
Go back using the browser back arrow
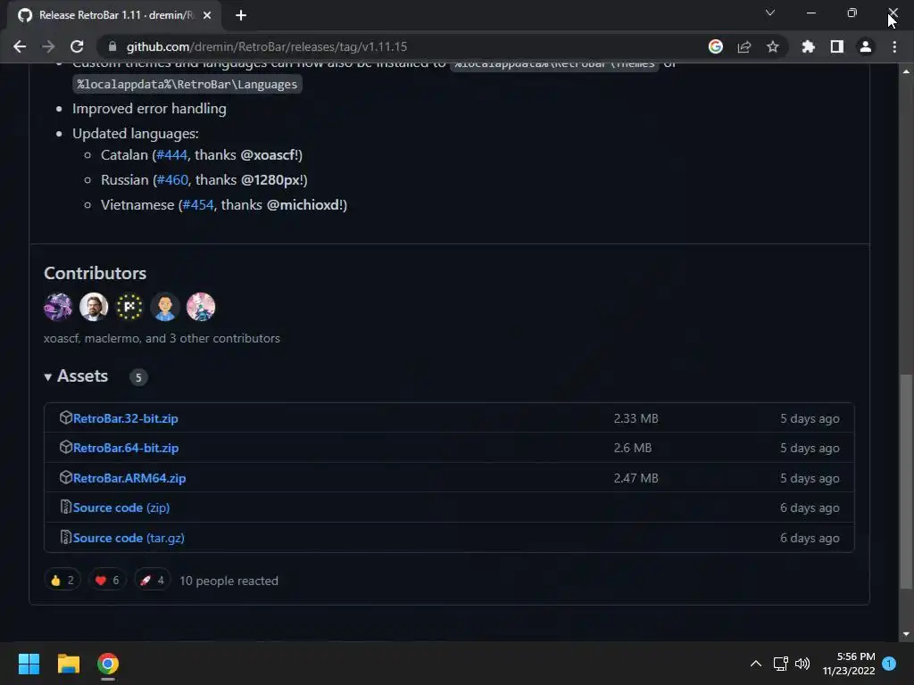tap(20, 46)
